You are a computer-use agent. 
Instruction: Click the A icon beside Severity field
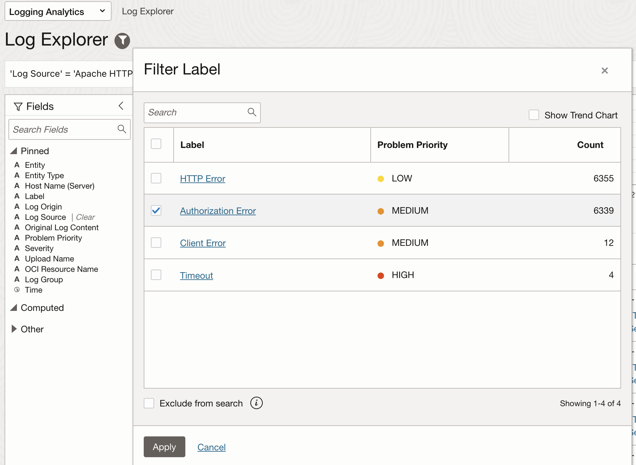[x=17, y=248]
